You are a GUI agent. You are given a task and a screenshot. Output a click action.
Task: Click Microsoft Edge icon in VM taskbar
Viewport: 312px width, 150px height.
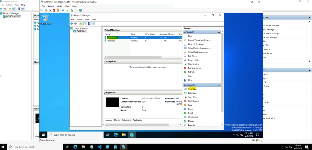pyautogui.click(x=116, y=135)
